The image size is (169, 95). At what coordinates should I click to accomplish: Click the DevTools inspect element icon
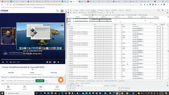point(68,10)
